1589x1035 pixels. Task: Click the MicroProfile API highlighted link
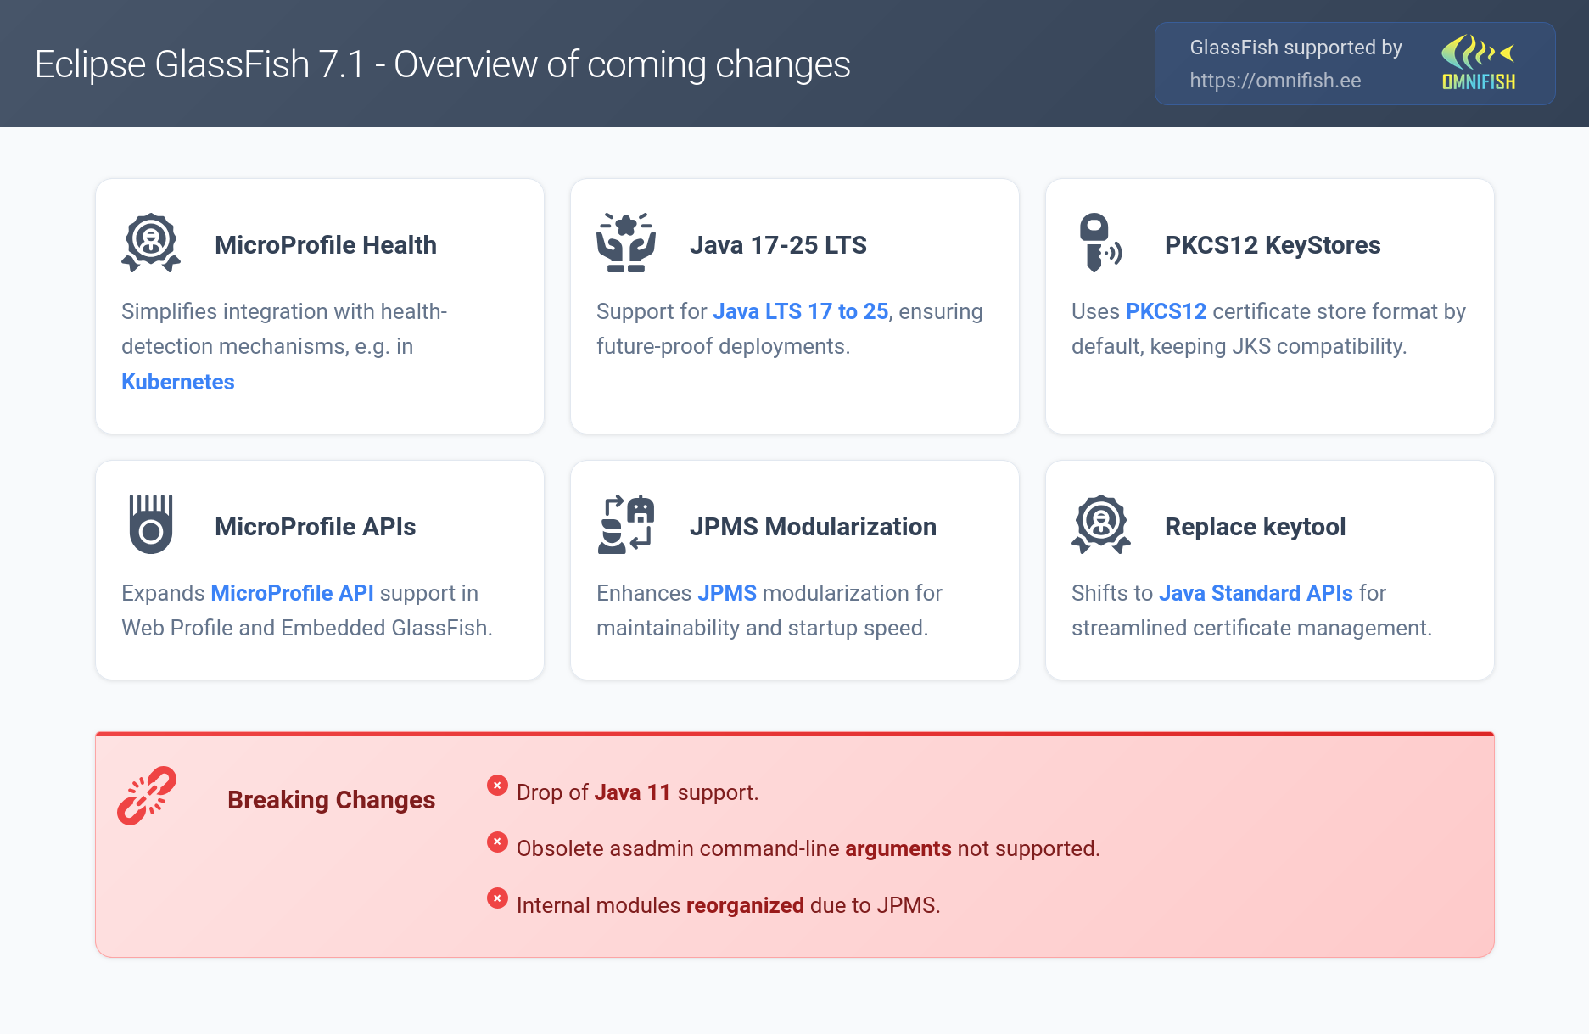pos(292,593)
